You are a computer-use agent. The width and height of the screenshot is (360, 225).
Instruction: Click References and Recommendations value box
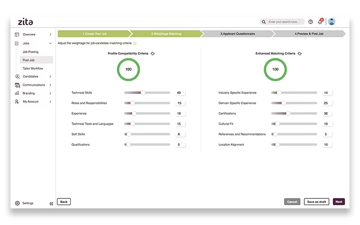328,134
